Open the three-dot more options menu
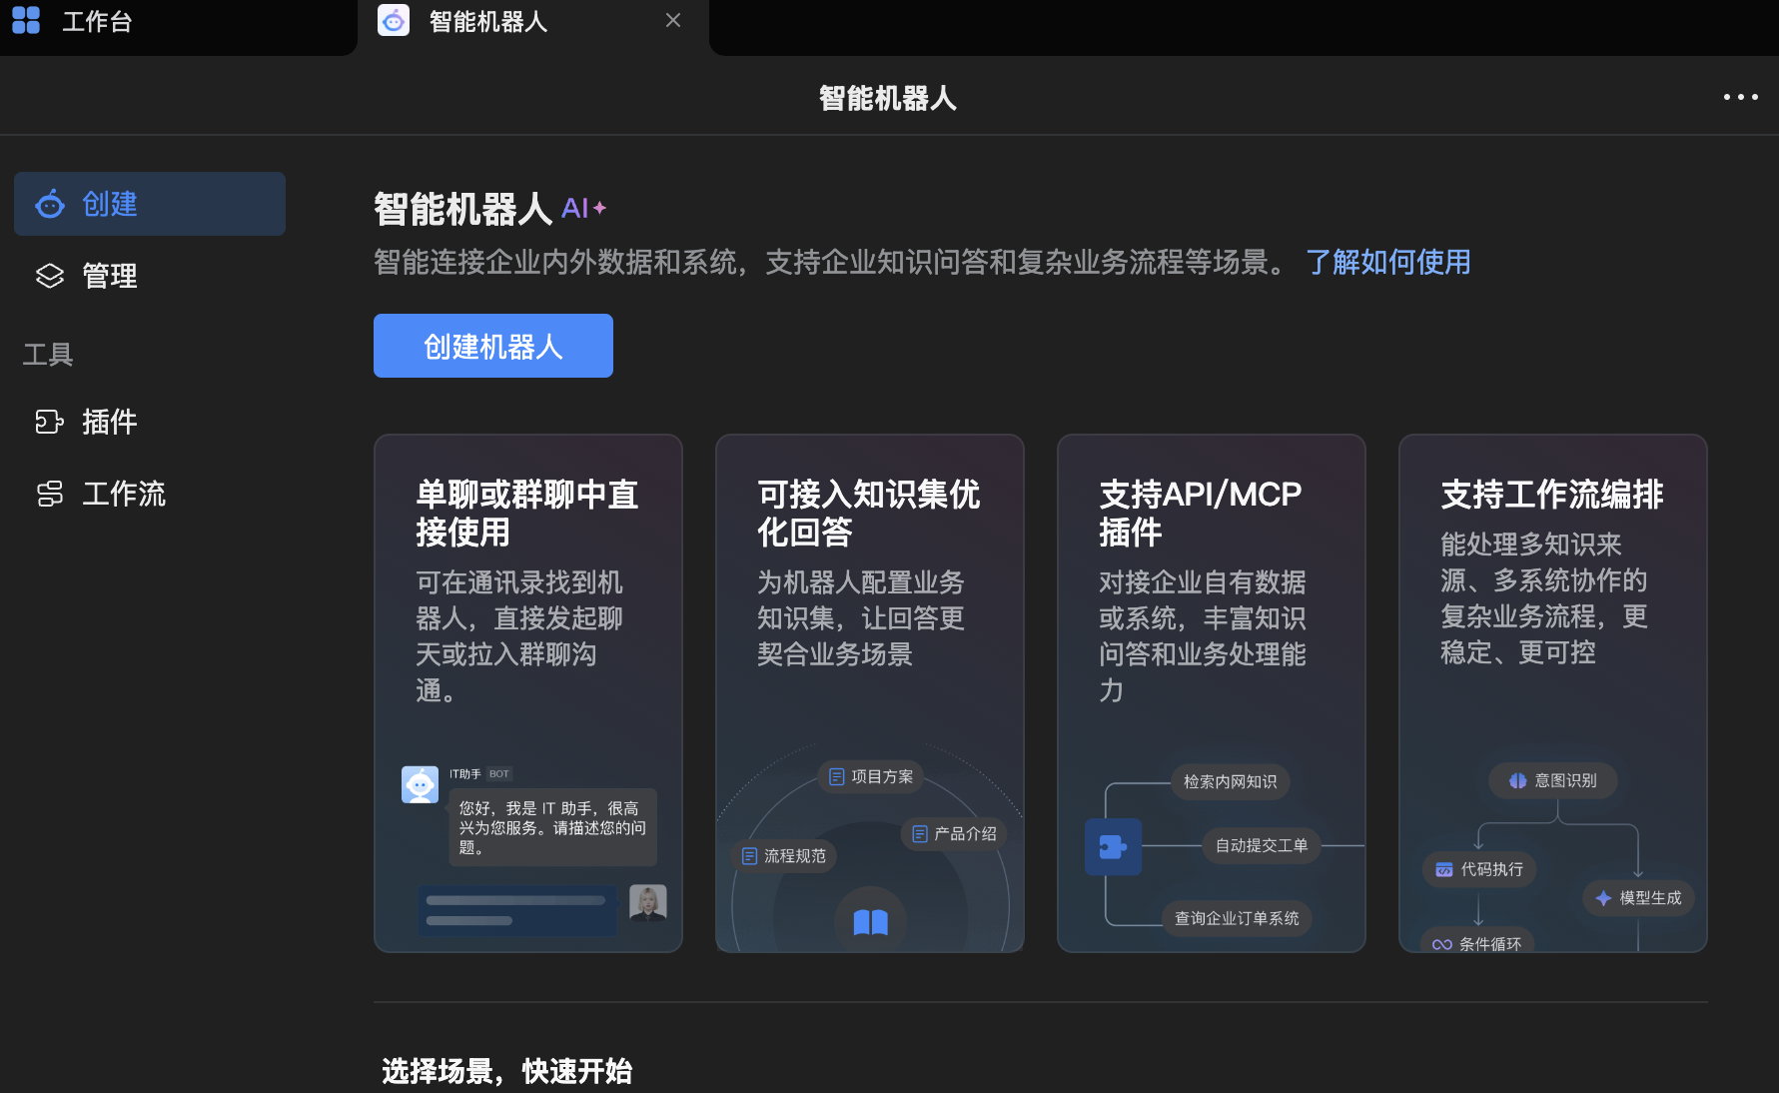This screenshot has width=1779, height=1093. pos(1740,97)
